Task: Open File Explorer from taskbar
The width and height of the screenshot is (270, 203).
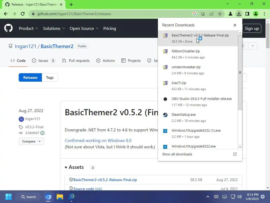Action: (x=60, y=197)
